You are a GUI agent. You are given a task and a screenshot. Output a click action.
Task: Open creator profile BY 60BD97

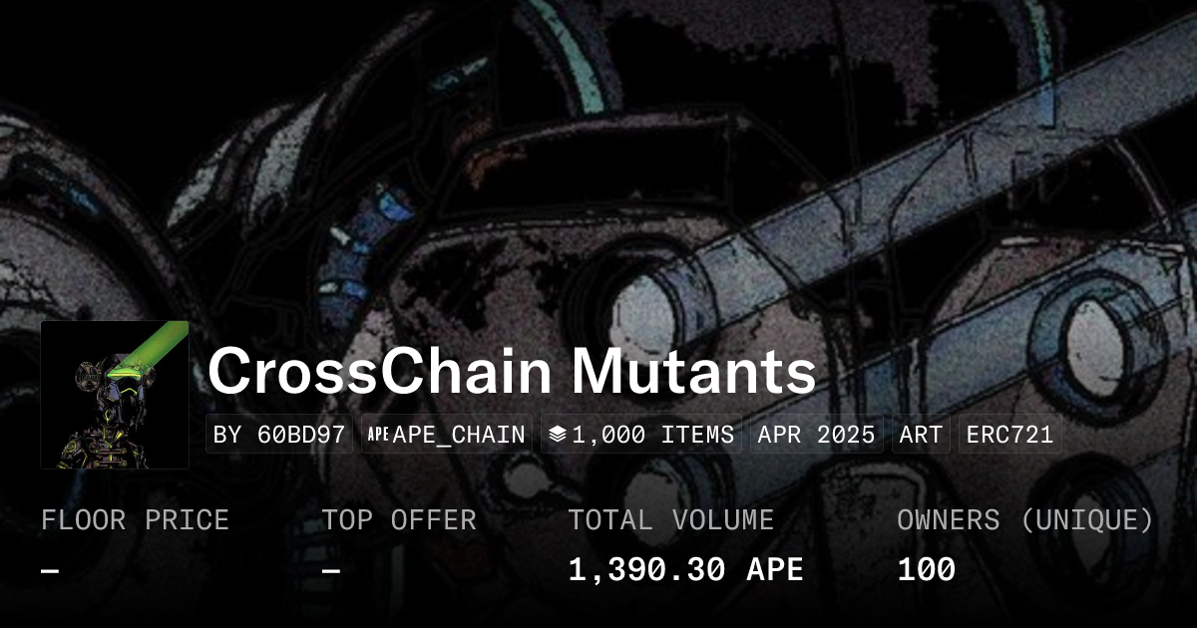(x=279, y=435)
